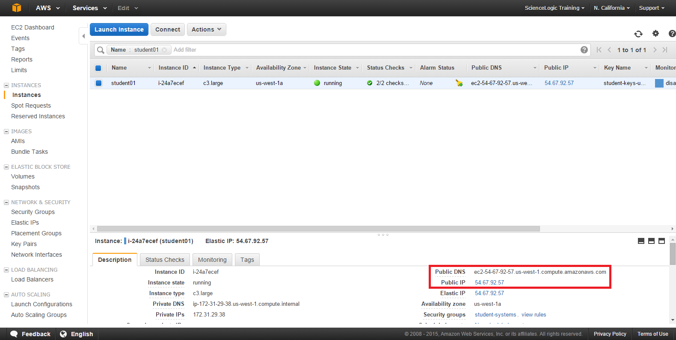This screenshot has height=340, width=676.
Task: Open Elastic IPs in the sidebar
Action: [x=25, y=223]
